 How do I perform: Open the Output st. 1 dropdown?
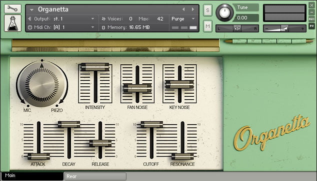(x=61, y=19)
